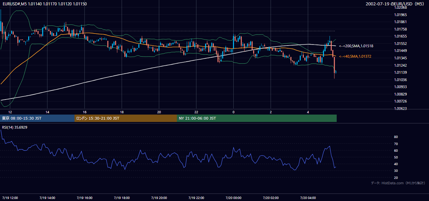The width and height of the screenshot is (429, 201).
Task: Click the RSI scale label 20
Action: (396, 178)
